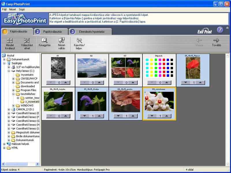
Task: Select the white flowers thumbnail
Action: click(x=159, y=101)
